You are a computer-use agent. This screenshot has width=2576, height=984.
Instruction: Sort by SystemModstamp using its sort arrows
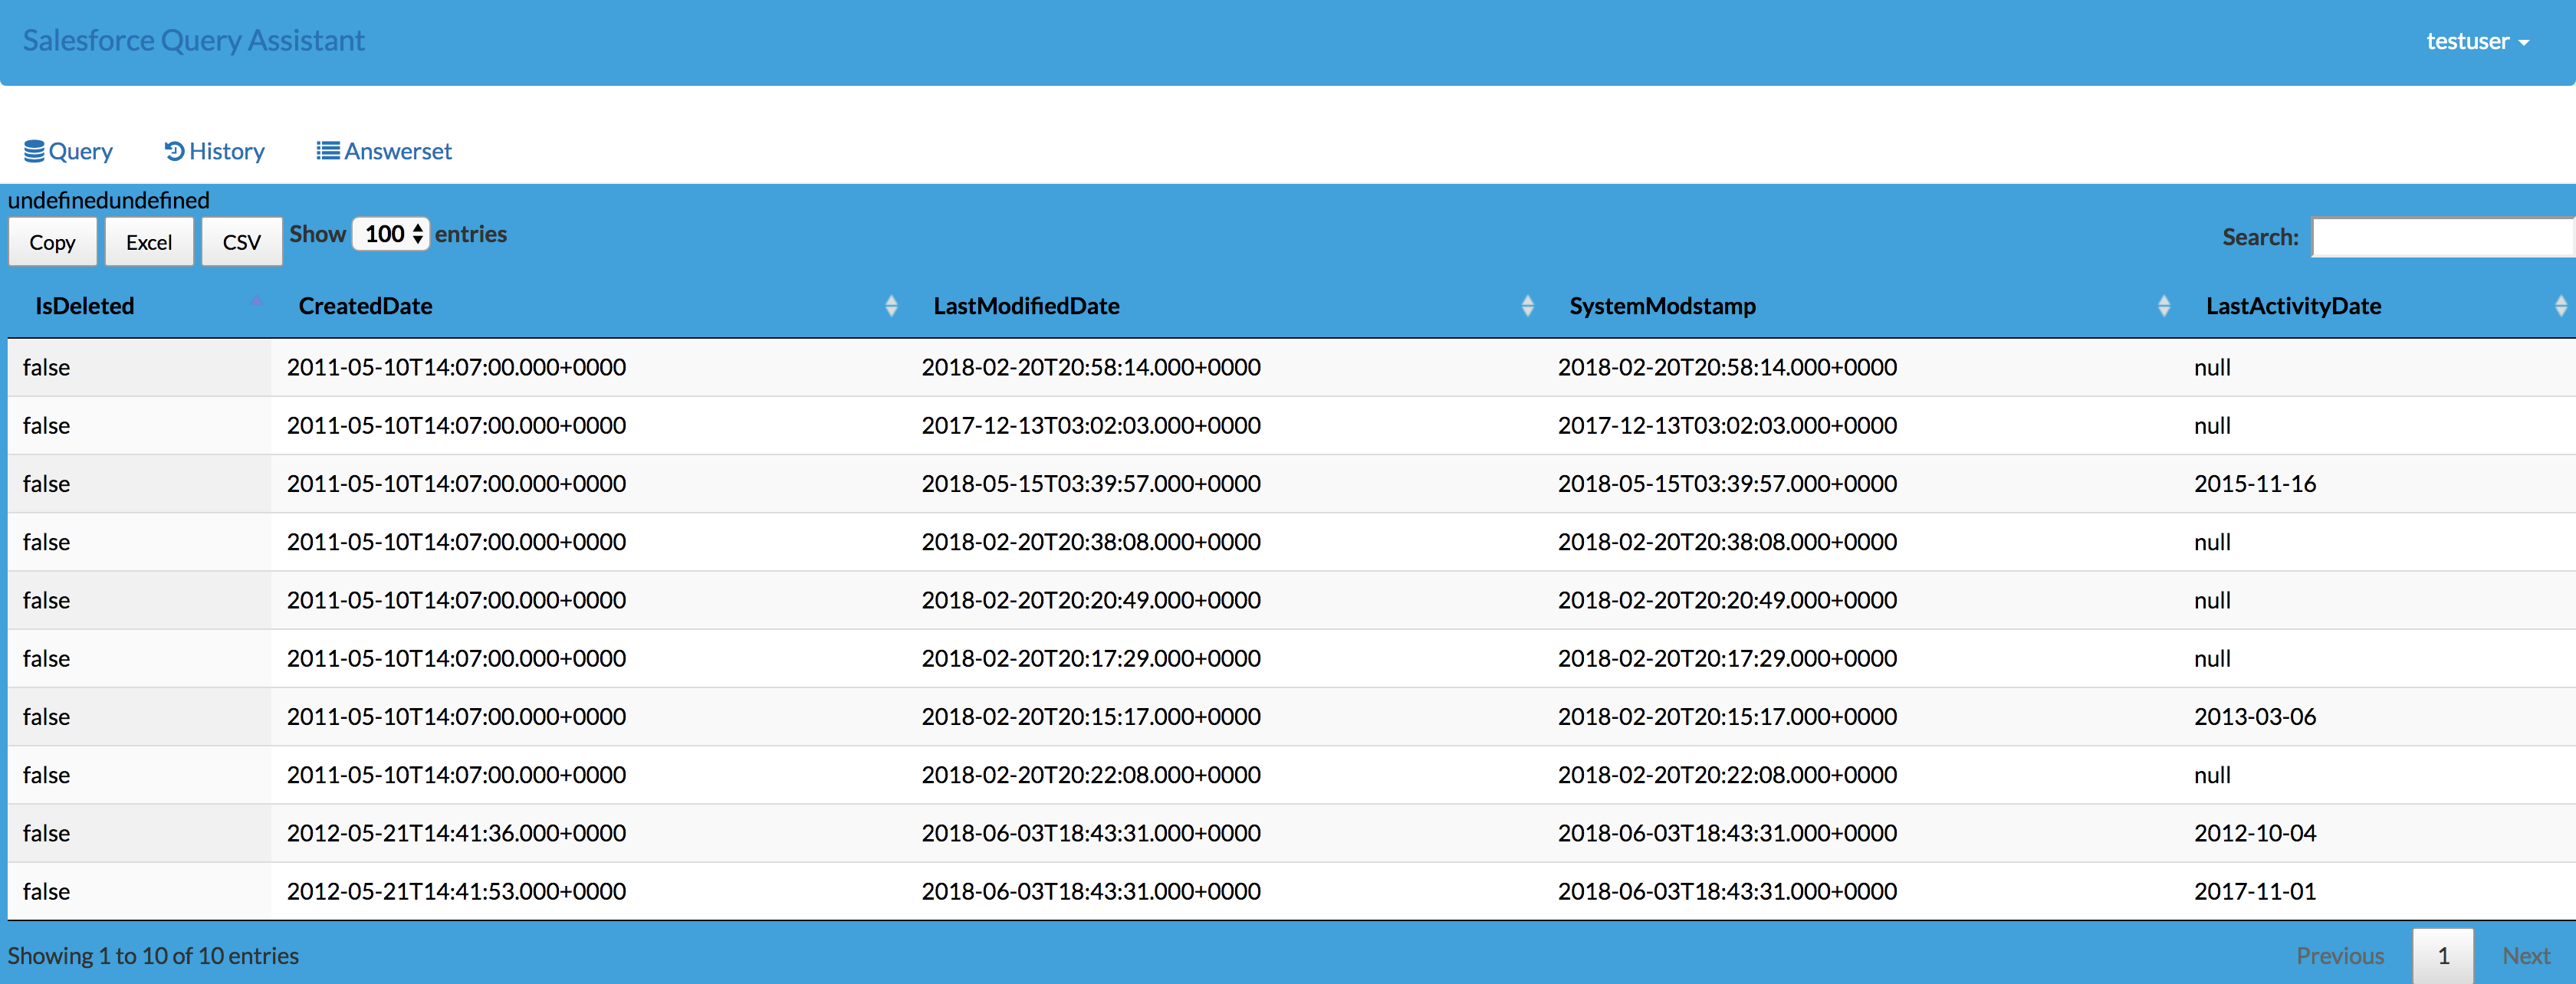point(2163,306)
